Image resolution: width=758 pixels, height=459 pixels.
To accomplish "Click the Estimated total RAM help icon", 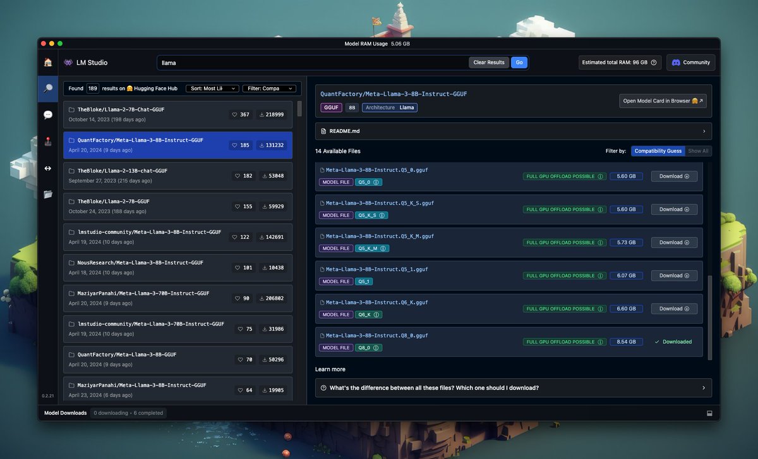I will [654, 63].
